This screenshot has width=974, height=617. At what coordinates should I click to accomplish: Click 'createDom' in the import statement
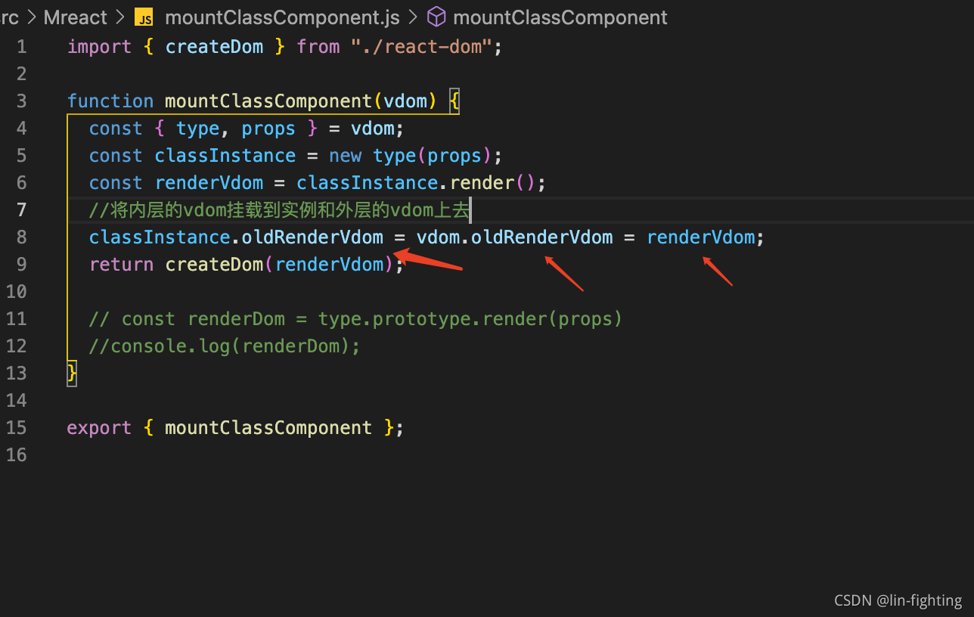215,47
